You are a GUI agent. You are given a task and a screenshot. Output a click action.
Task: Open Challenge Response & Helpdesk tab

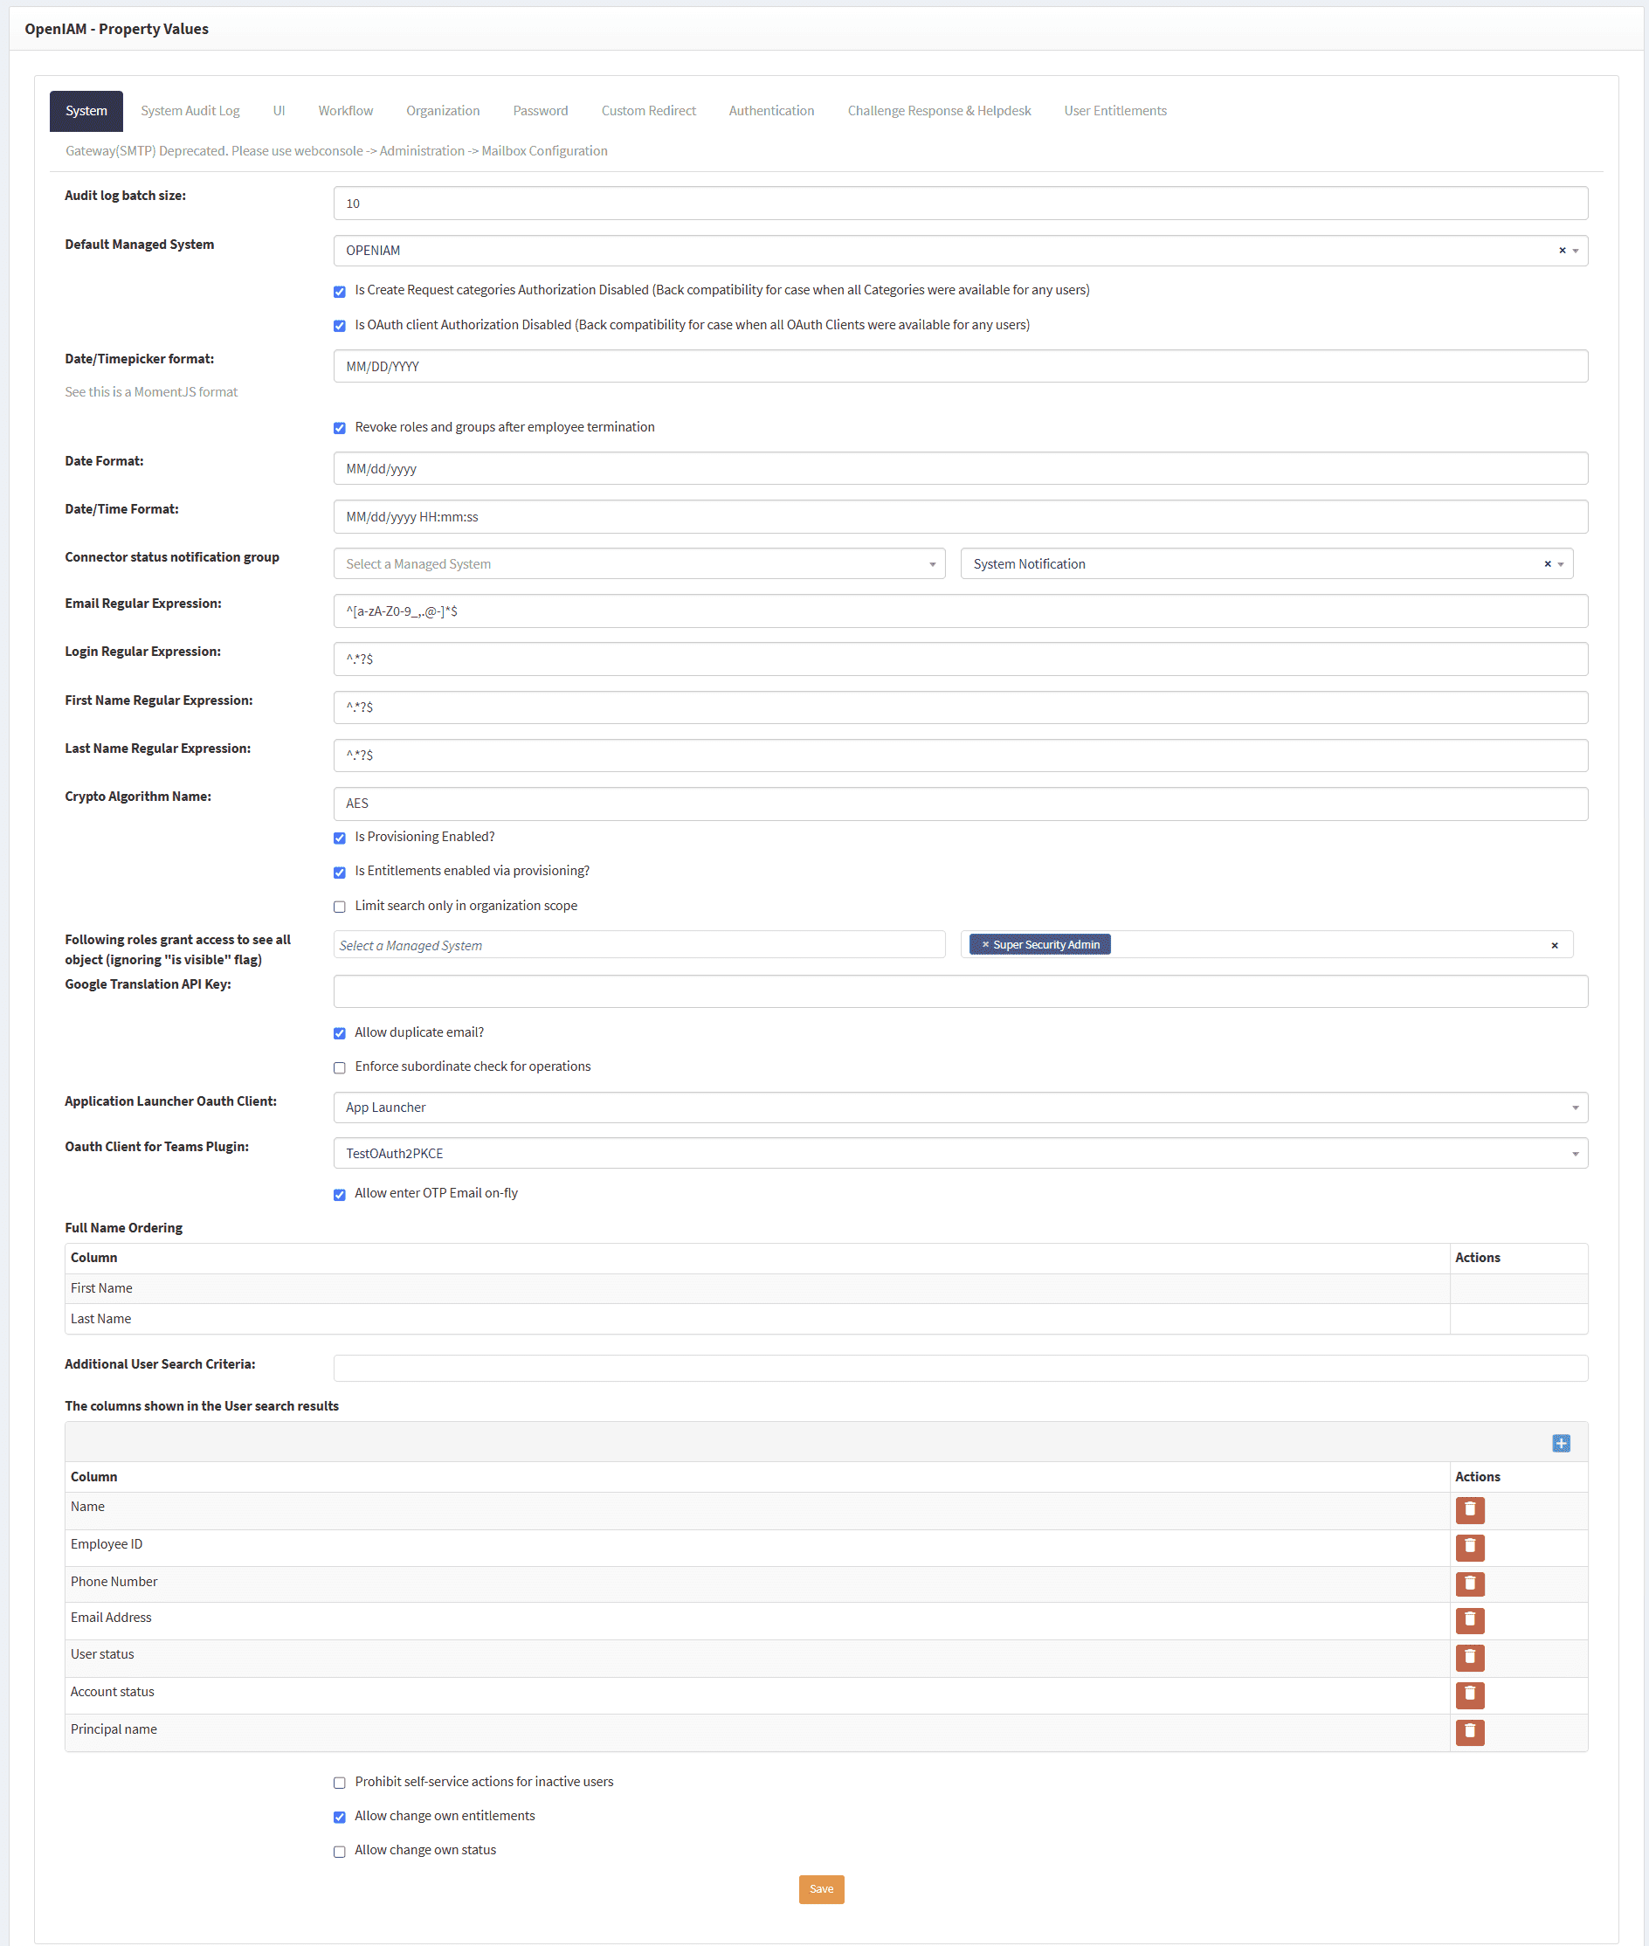tap(939, 110)
